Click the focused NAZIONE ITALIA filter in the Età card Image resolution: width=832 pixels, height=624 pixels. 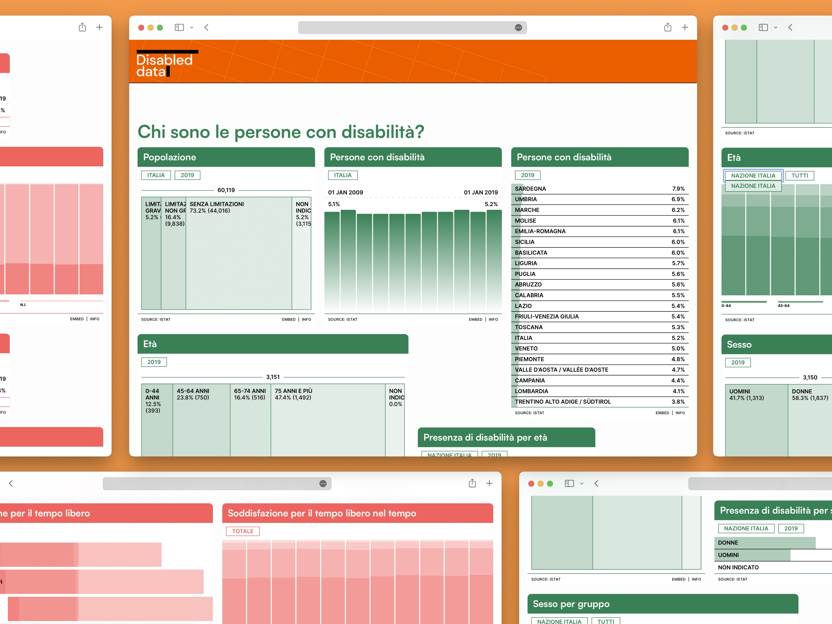(753, 176)
